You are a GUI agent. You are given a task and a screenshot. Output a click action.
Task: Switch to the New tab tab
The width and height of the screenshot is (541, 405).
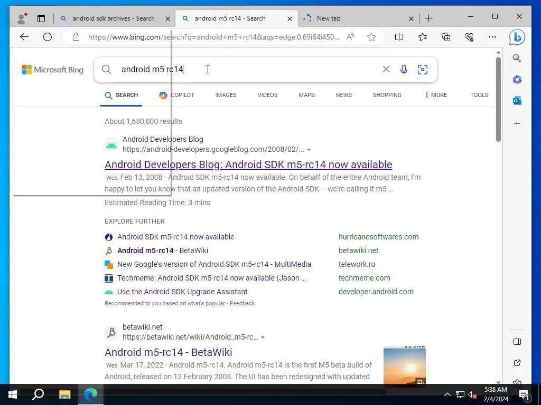coord(358,18)
